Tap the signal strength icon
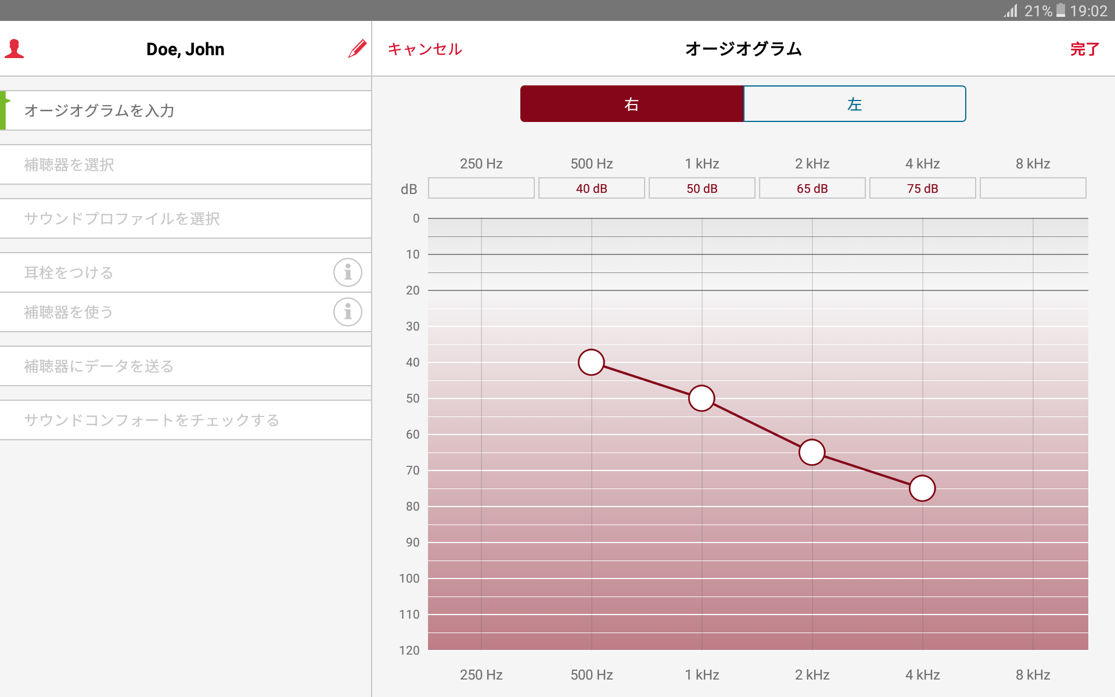 pos(1010,10)
